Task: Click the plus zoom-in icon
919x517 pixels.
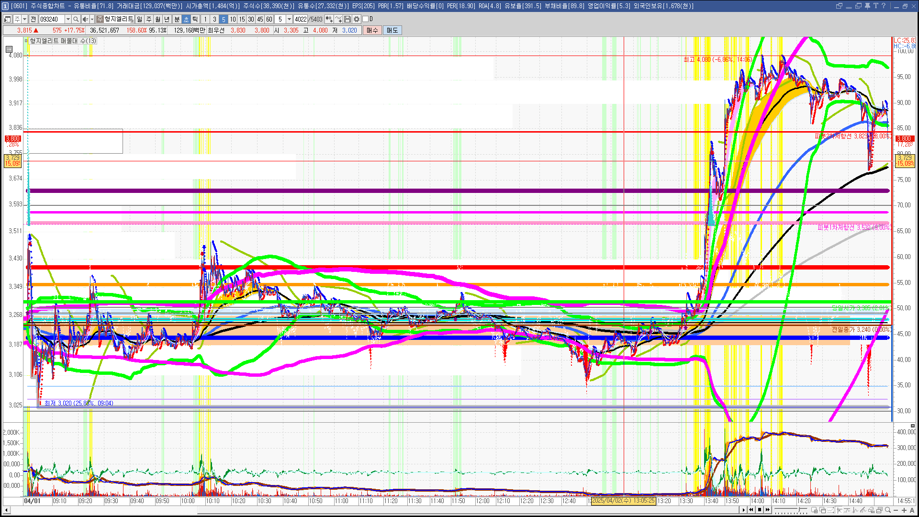Action: click(904, 510)
